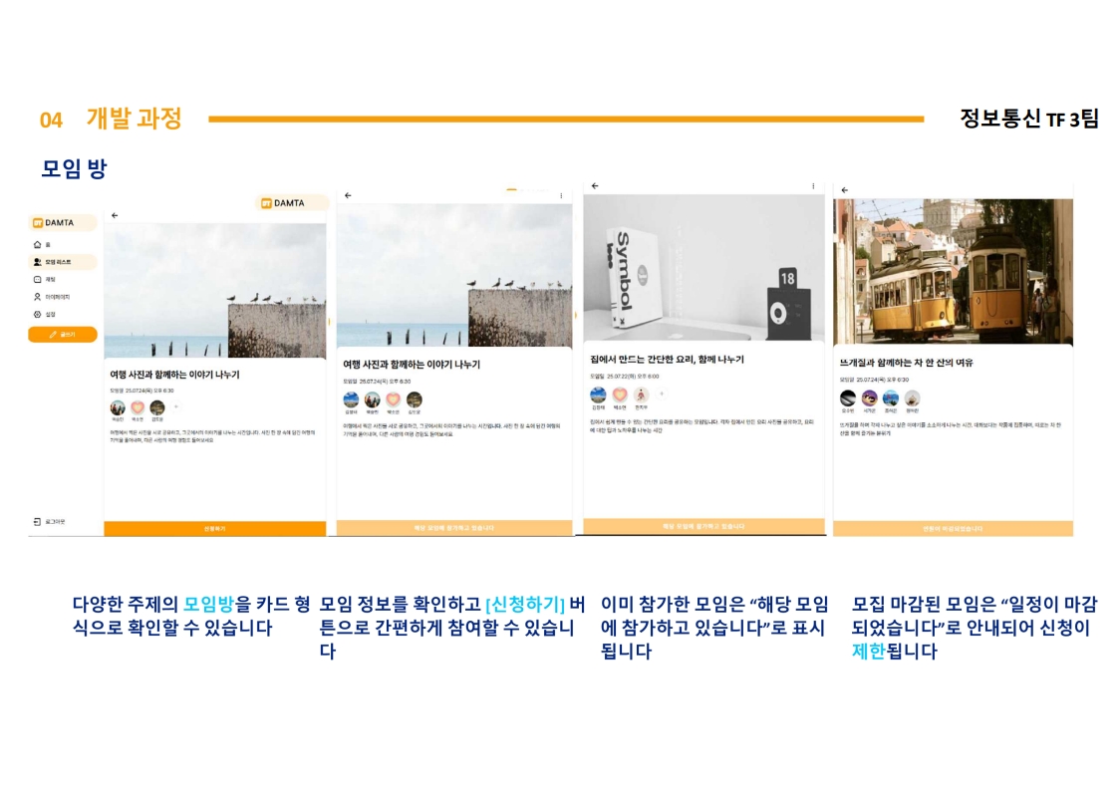Click the yellow tram cover photo
The image size is (1118, 790).
[x=953, y=272]
